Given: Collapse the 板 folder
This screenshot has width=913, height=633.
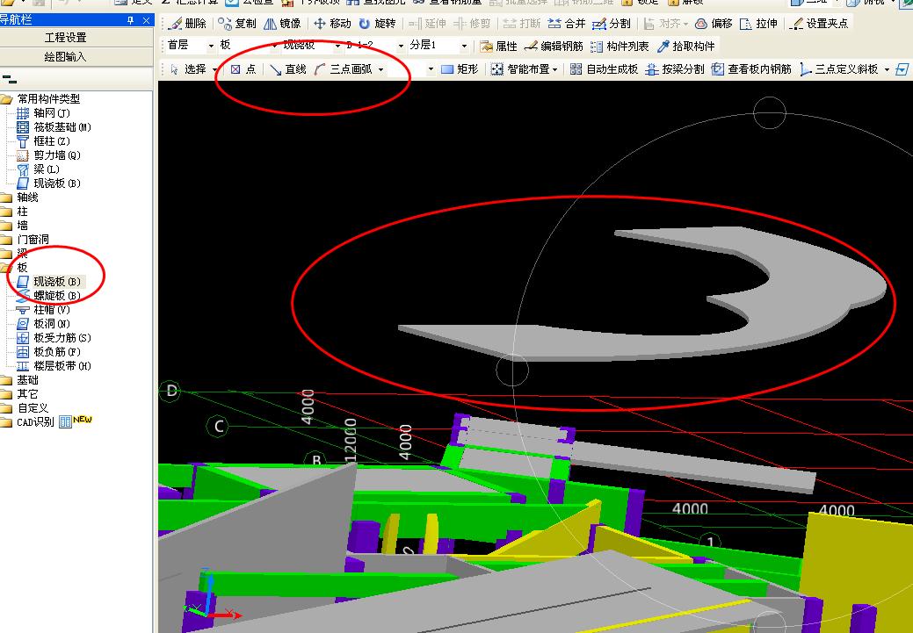Looking at the screenshot, I should 6,268.
